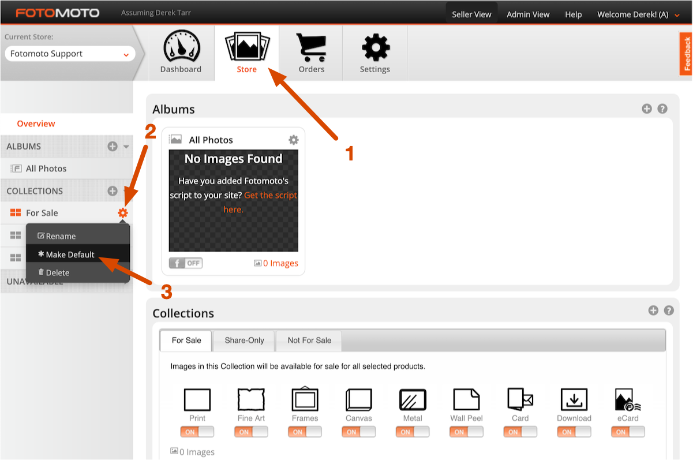Expand the Welcome Derek account menu
Image resolution: width=693 pixels, height=460 pixels.
639,14
